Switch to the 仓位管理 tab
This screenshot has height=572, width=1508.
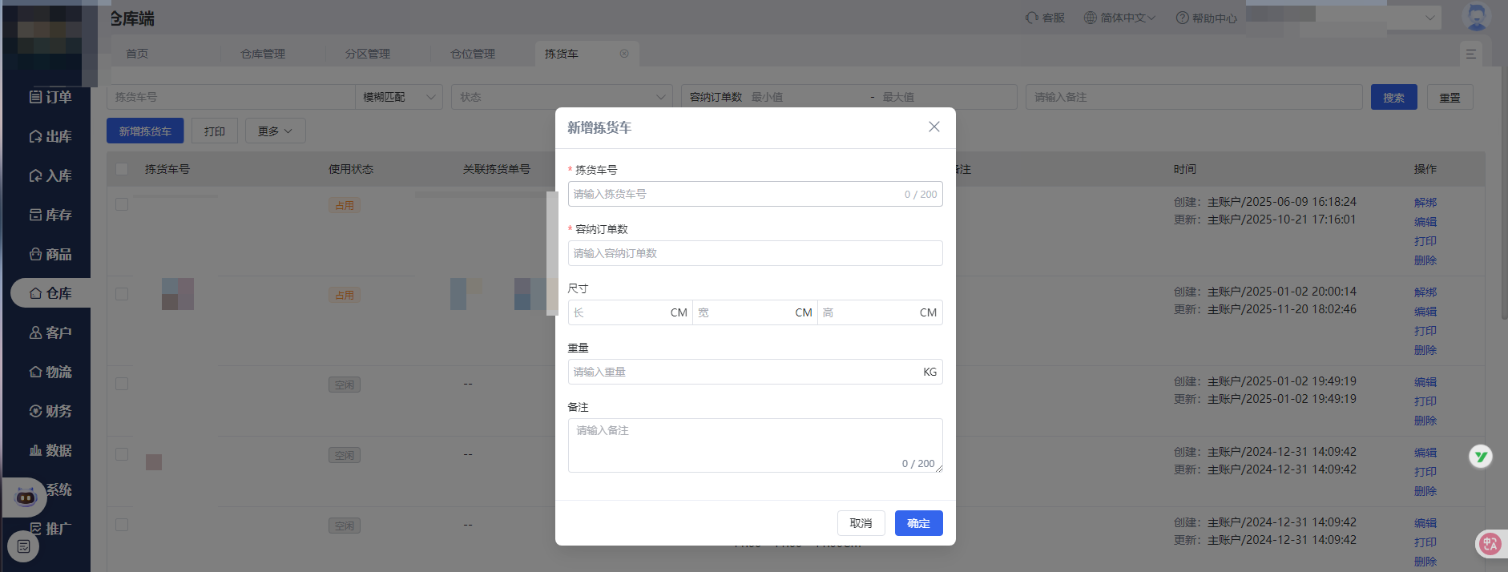click(473, 54)
